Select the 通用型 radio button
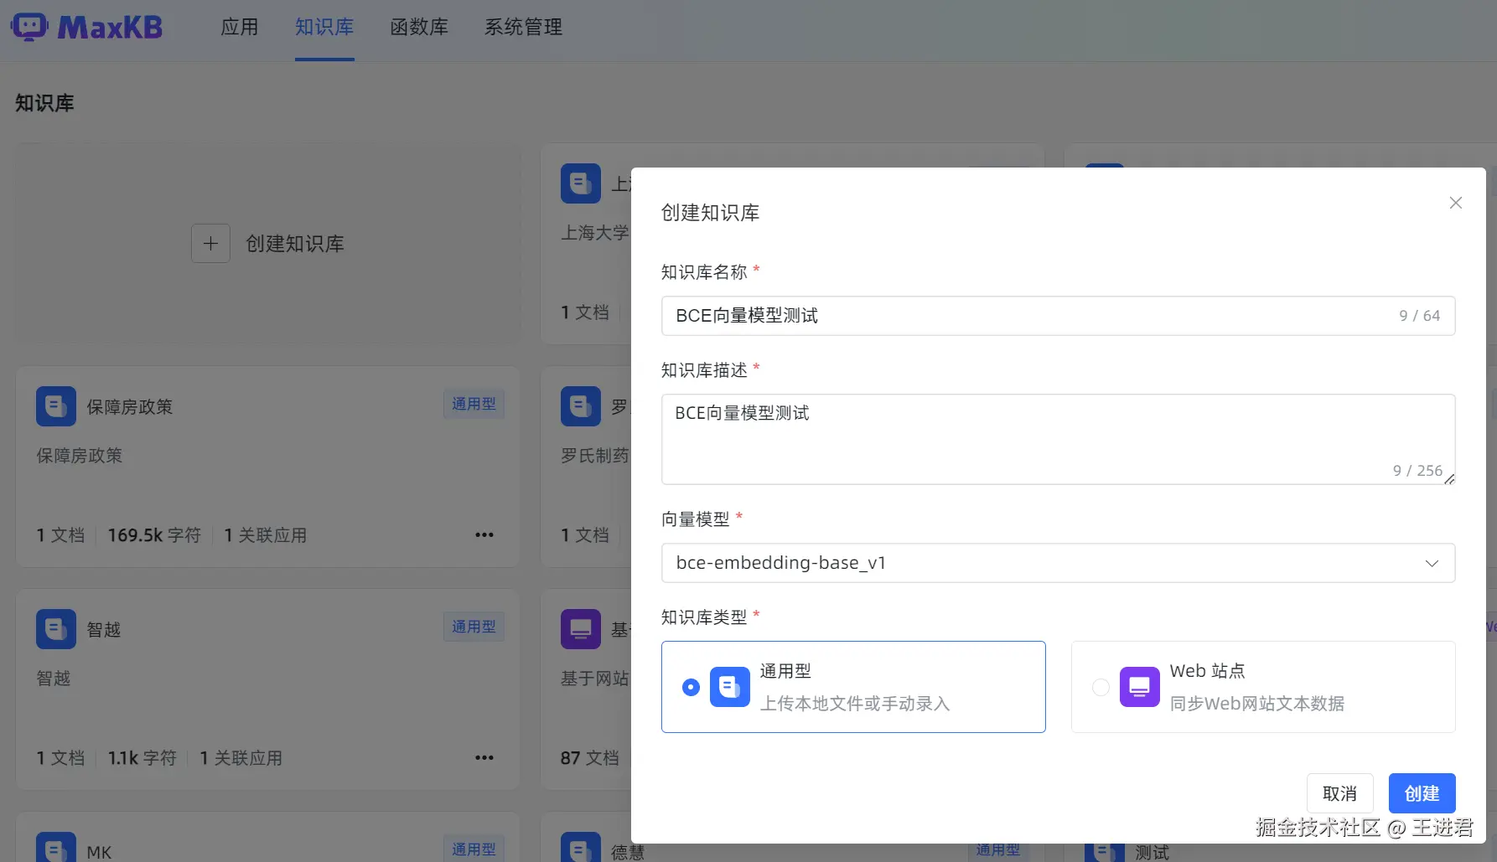Image resolution: width=1497 pixels, height=862 pixels. click(x=691, y=687)
